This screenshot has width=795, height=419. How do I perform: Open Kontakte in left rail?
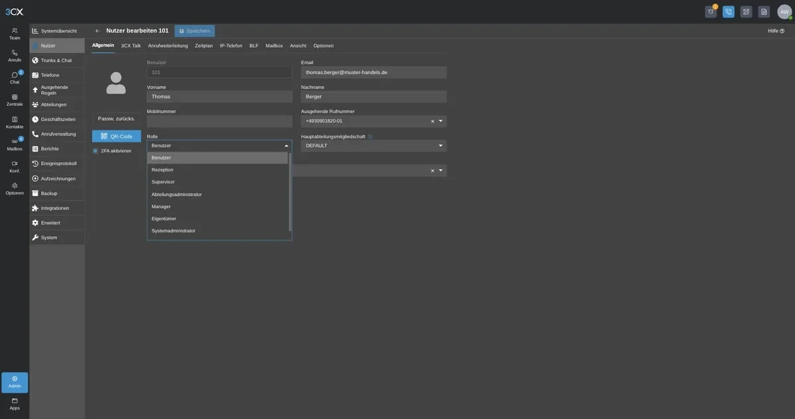[15, 122]
